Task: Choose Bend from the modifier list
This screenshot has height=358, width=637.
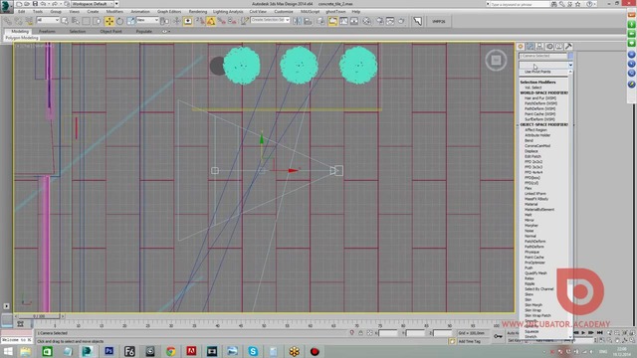Action: [529, 140]
